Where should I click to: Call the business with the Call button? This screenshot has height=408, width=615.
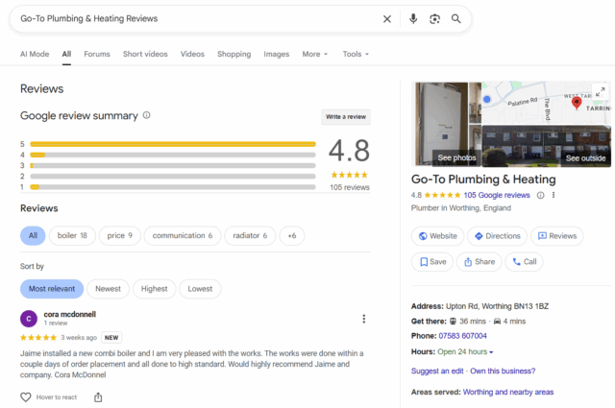tap(524, 262)
